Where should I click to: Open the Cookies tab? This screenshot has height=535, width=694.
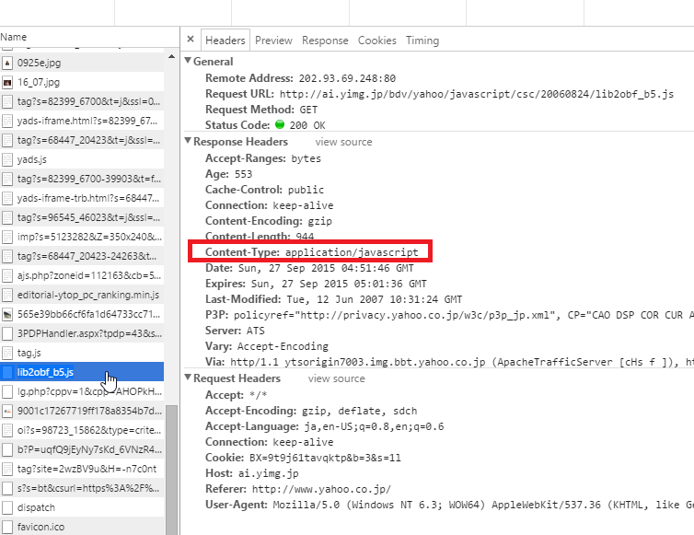click(377, 41)
